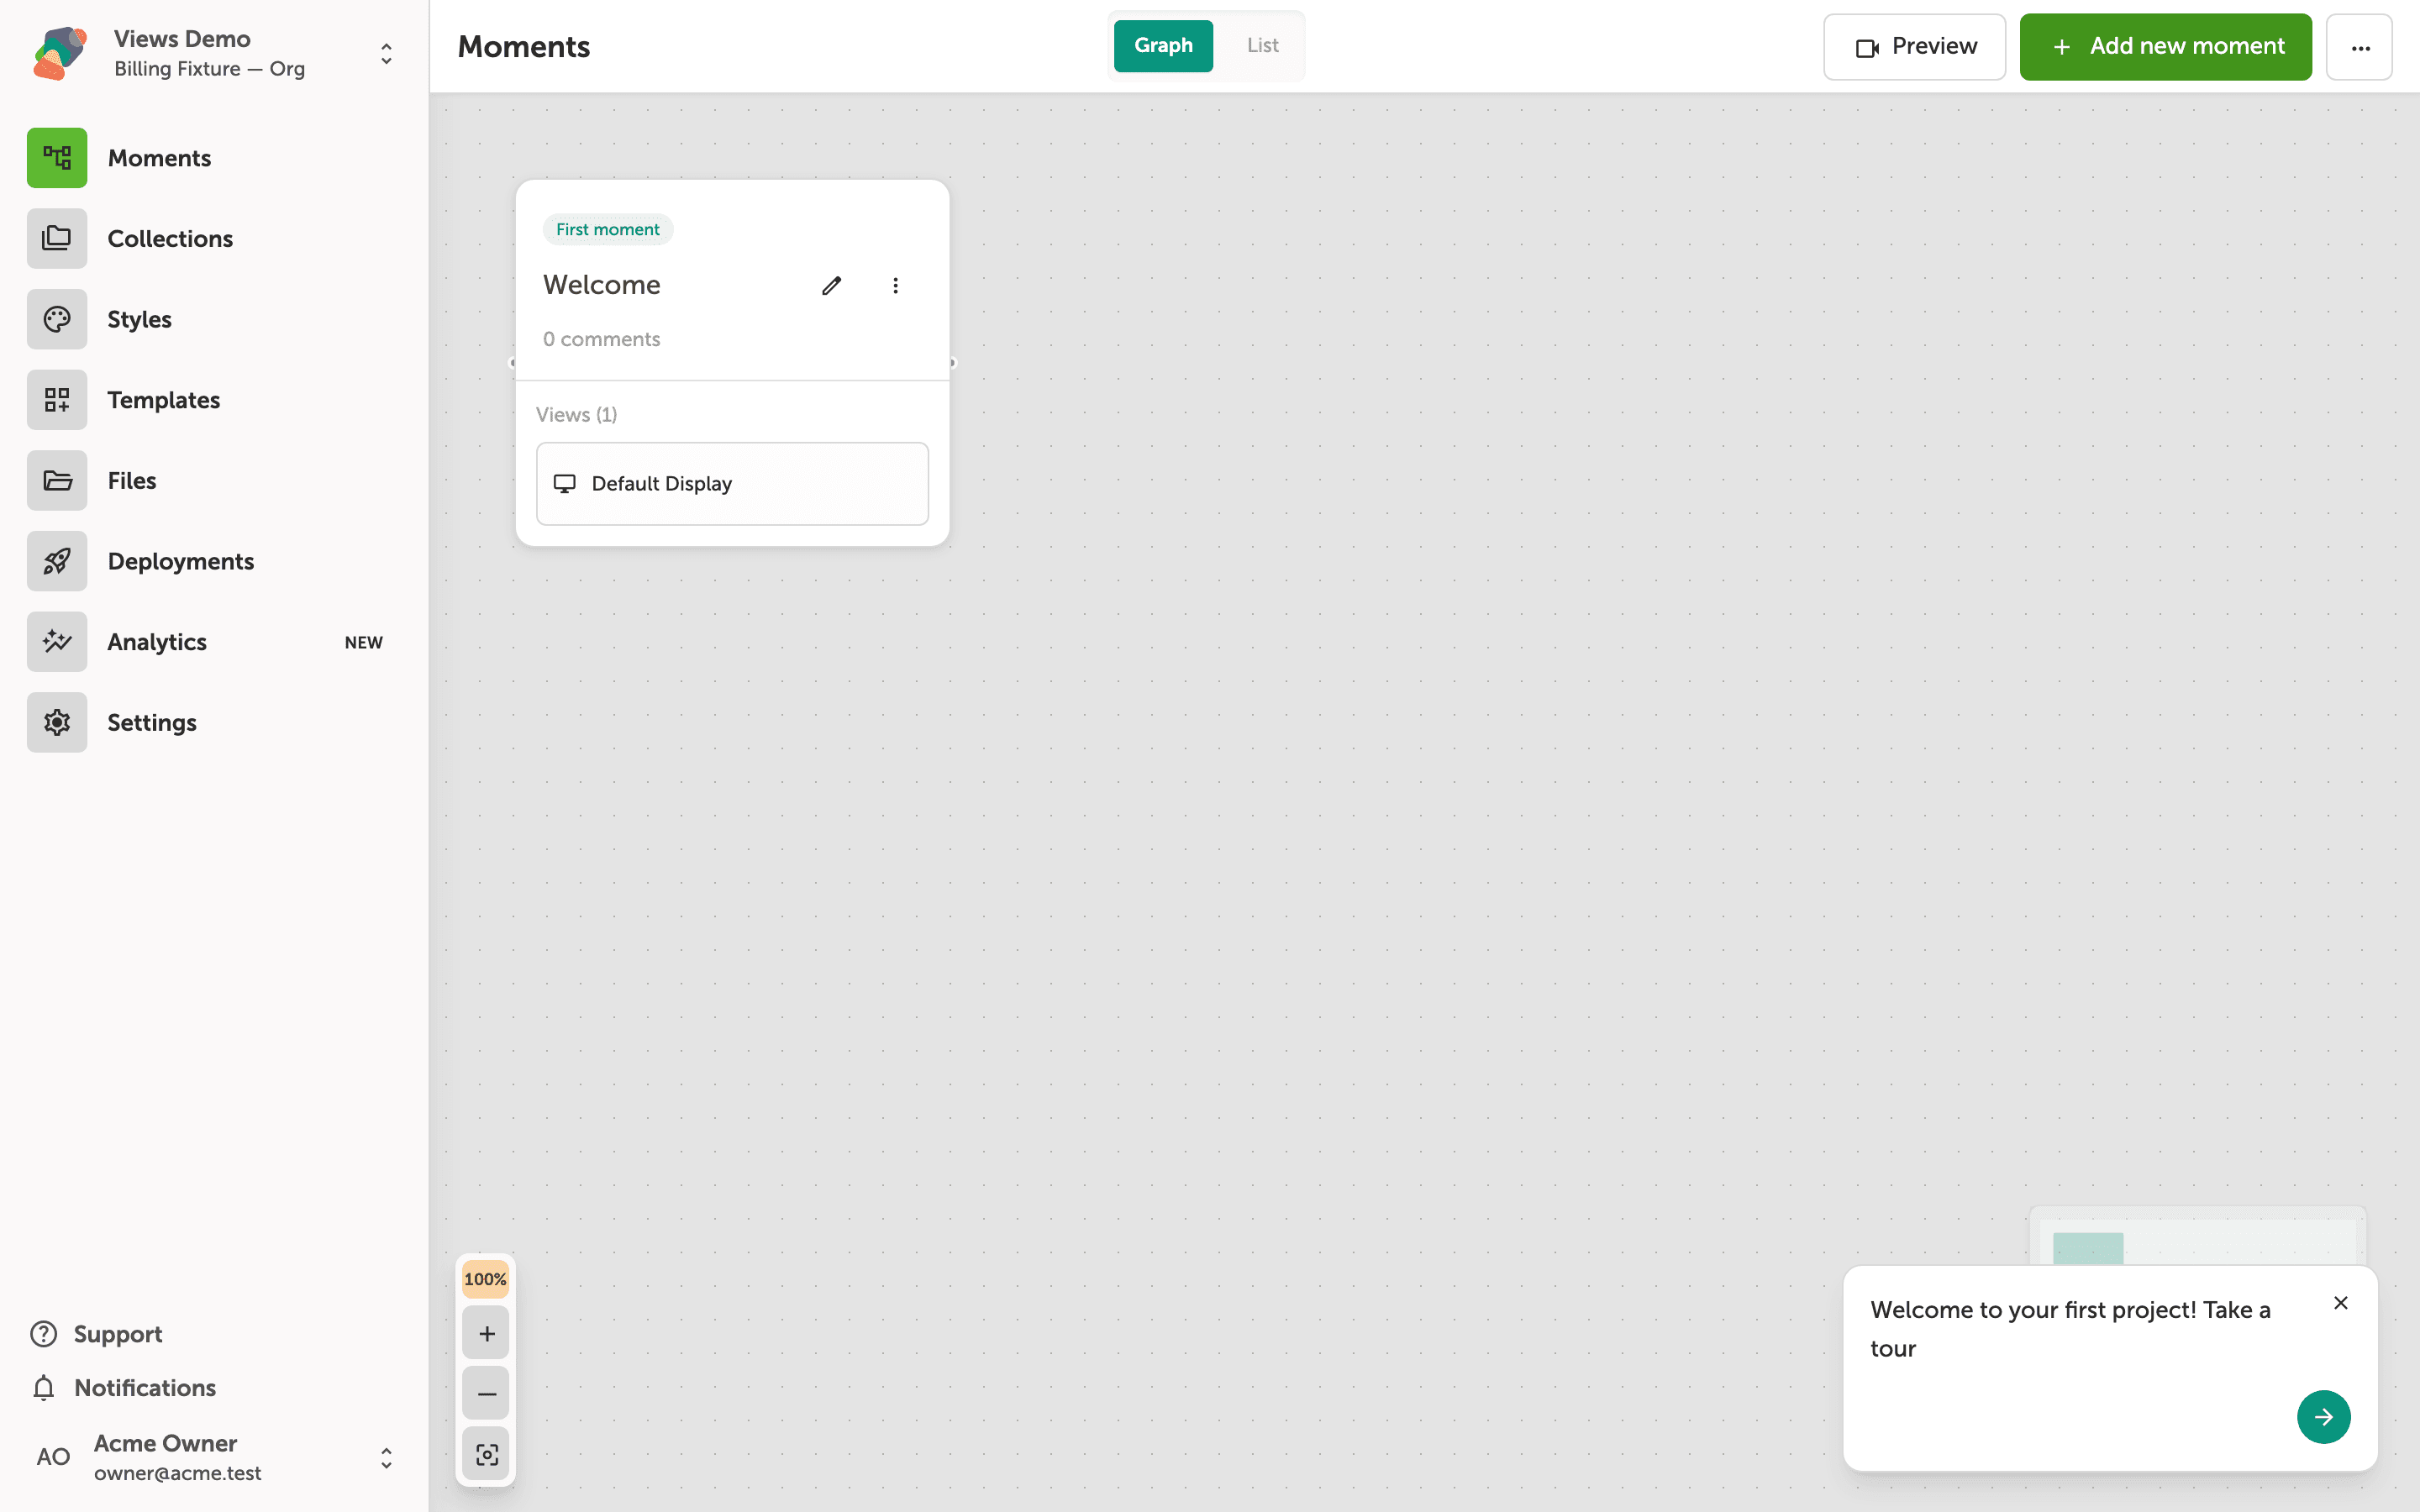Click the Preview button
This screenshot has height=1512, width=2420.
coord(1914,47)
